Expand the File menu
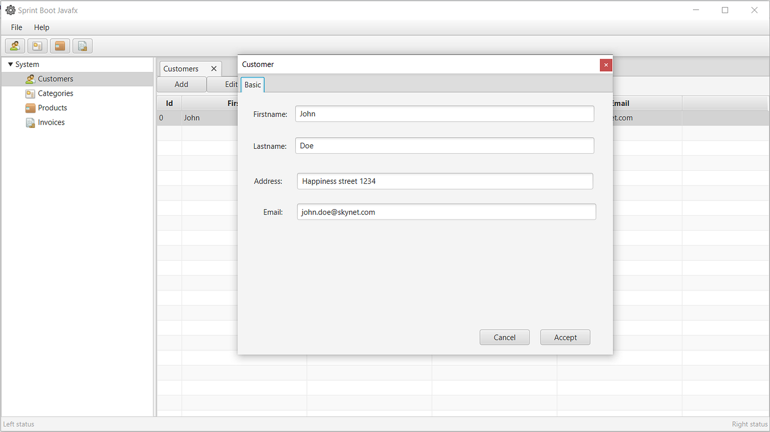 tap(16, 27)
